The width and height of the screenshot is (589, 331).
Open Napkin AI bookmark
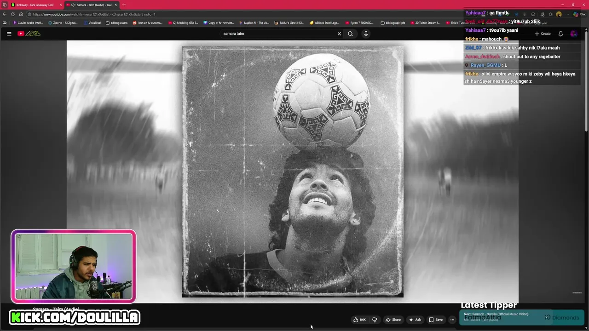click(254, 23)
